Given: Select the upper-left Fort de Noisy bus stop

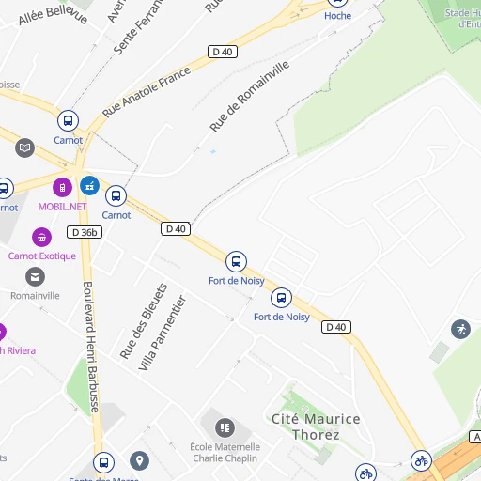Looking at the screenshot, I should (236, 261).
